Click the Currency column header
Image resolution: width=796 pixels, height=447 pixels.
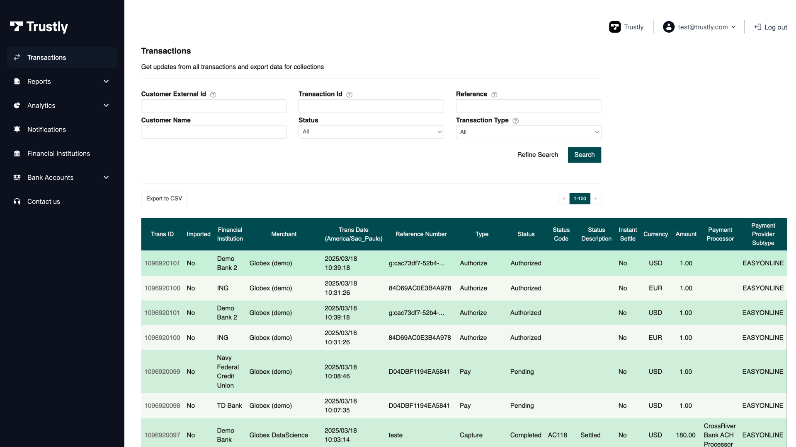tap(655, 234)
